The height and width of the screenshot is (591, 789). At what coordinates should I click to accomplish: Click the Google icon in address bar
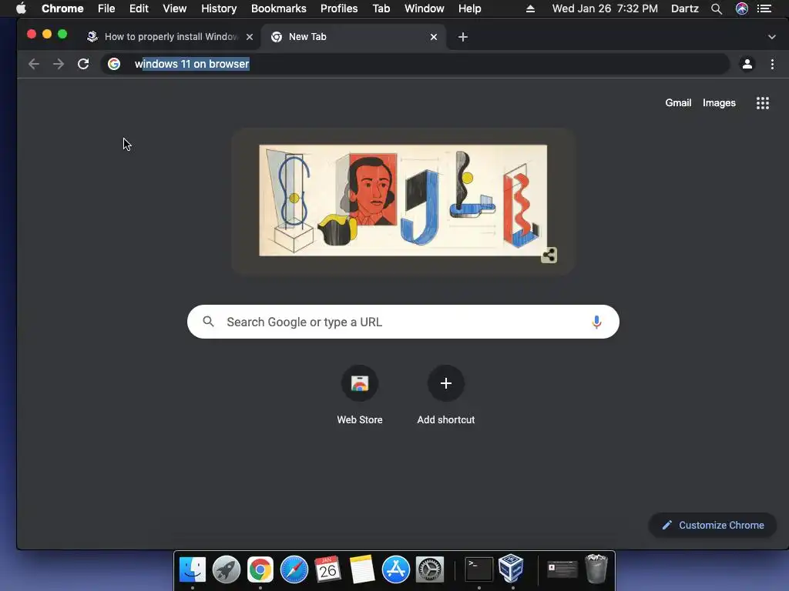114,64
